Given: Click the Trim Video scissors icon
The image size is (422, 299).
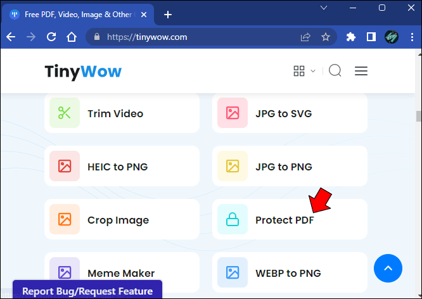Looking at the screenshot, I should [65, 113].
